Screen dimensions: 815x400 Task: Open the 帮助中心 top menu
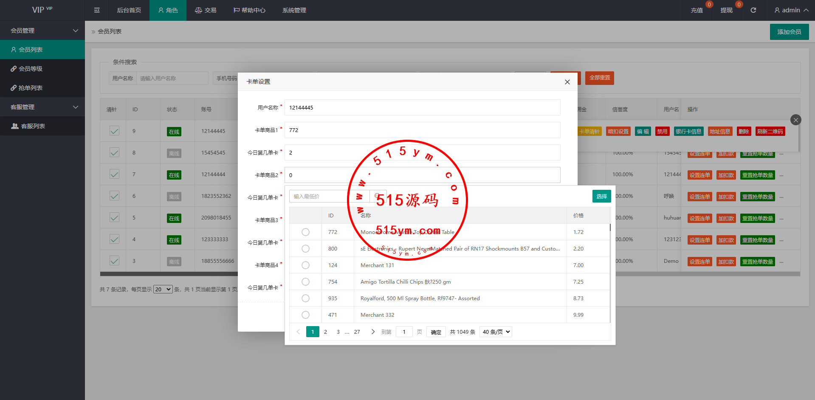(x=249, y=10)
